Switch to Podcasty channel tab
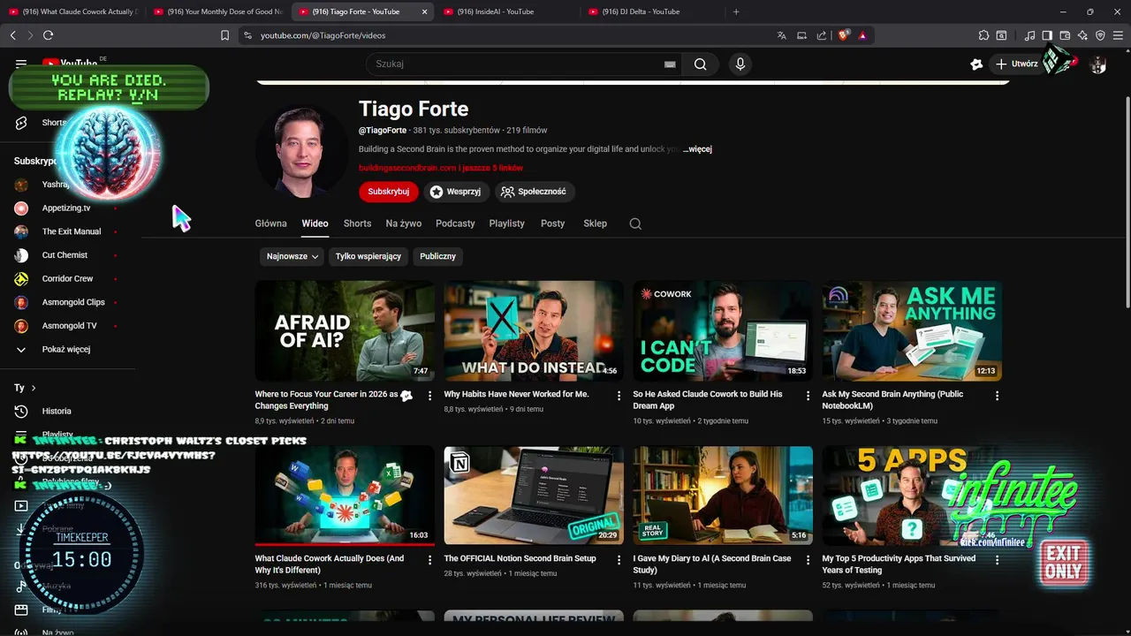This screenshot has width=1131, height=636. click(455, 223)
